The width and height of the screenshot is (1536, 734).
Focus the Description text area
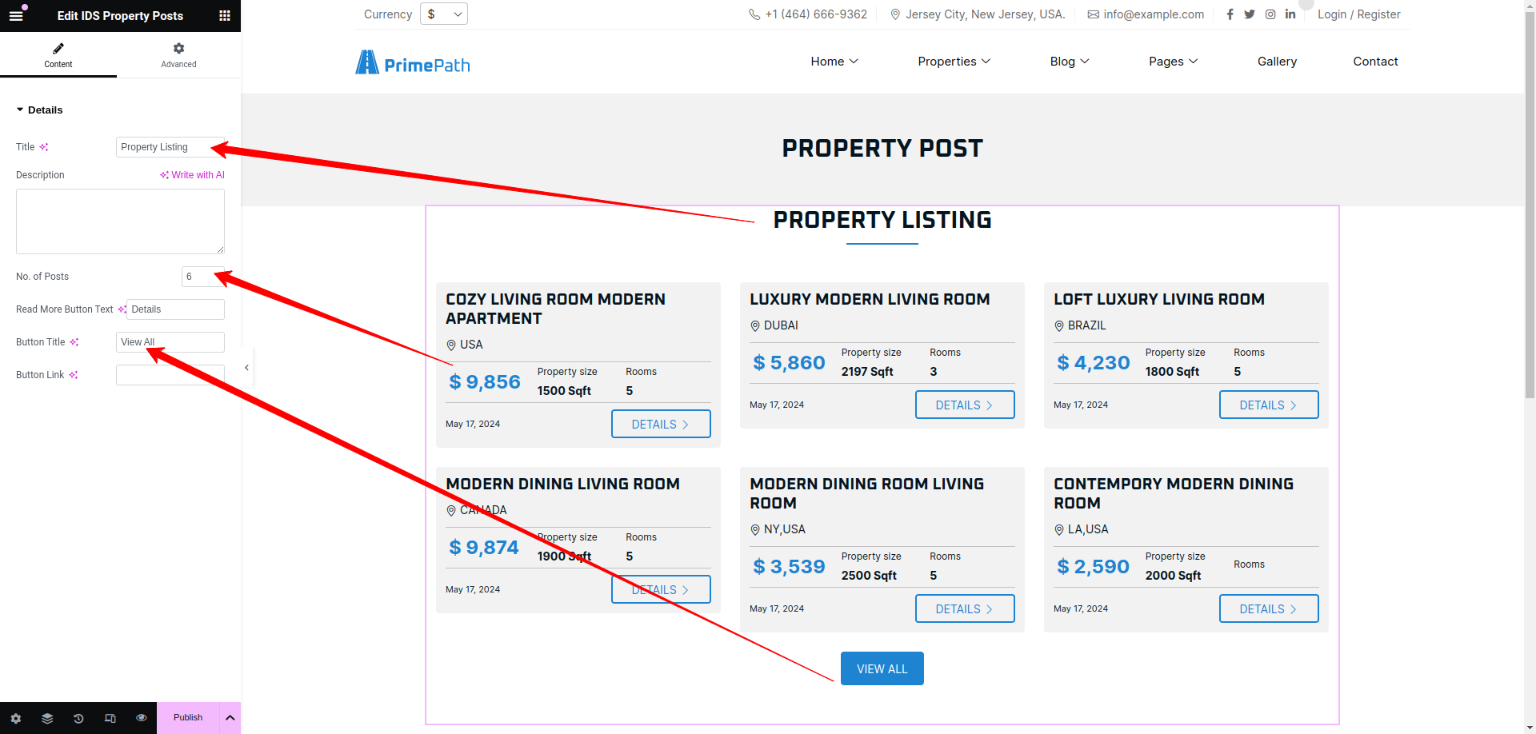click(x=120, y=221)
